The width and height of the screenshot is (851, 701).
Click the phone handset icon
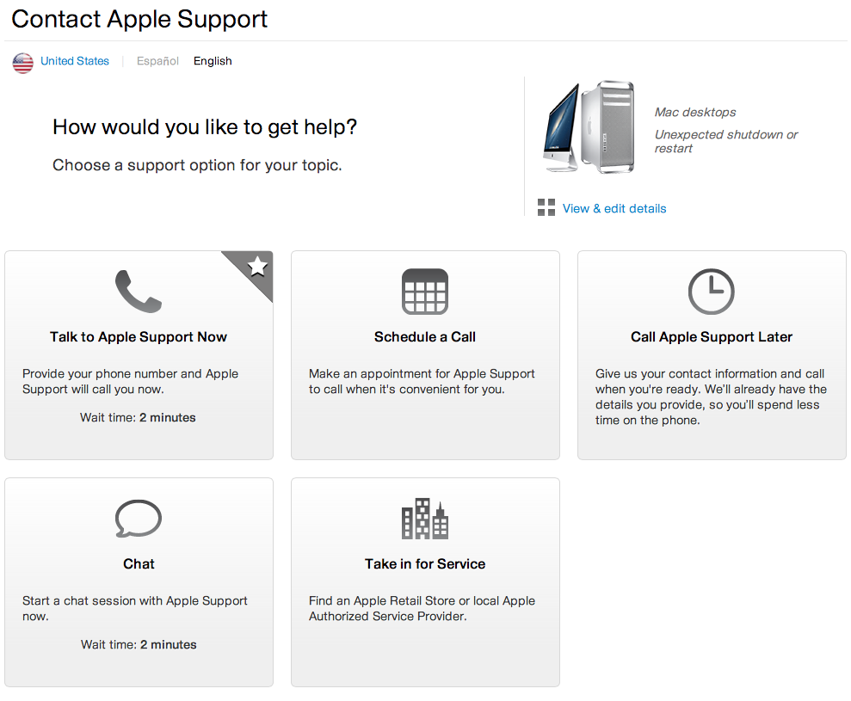click(138, 291)
